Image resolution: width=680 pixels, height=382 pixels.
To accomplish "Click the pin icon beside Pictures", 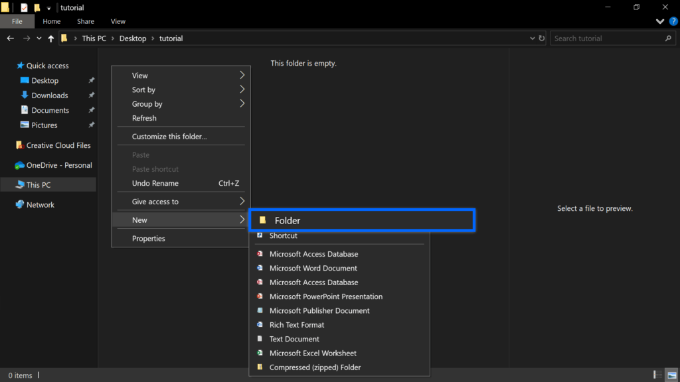I will (91, 125).
